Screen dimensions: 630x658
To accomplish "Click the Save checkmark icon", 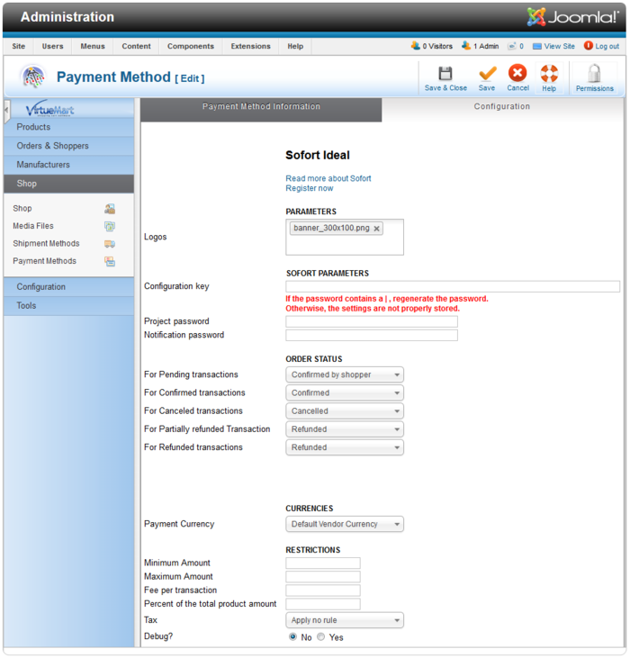I will click(488, 74).
